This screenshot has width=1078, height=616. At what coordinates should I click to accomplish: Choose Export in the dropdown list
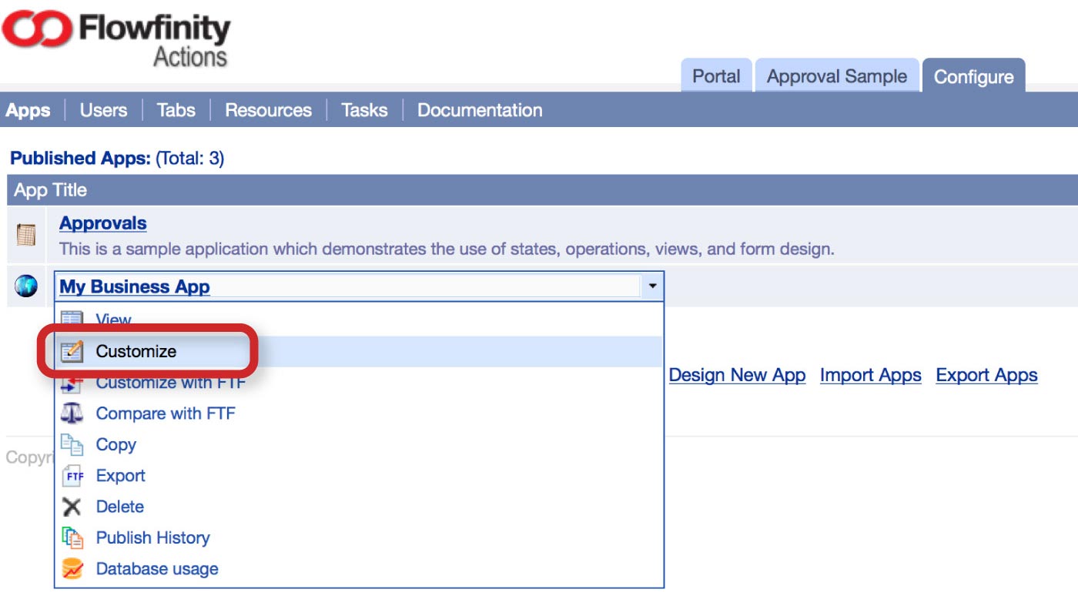pyautogui.click(x=120, y=476)
